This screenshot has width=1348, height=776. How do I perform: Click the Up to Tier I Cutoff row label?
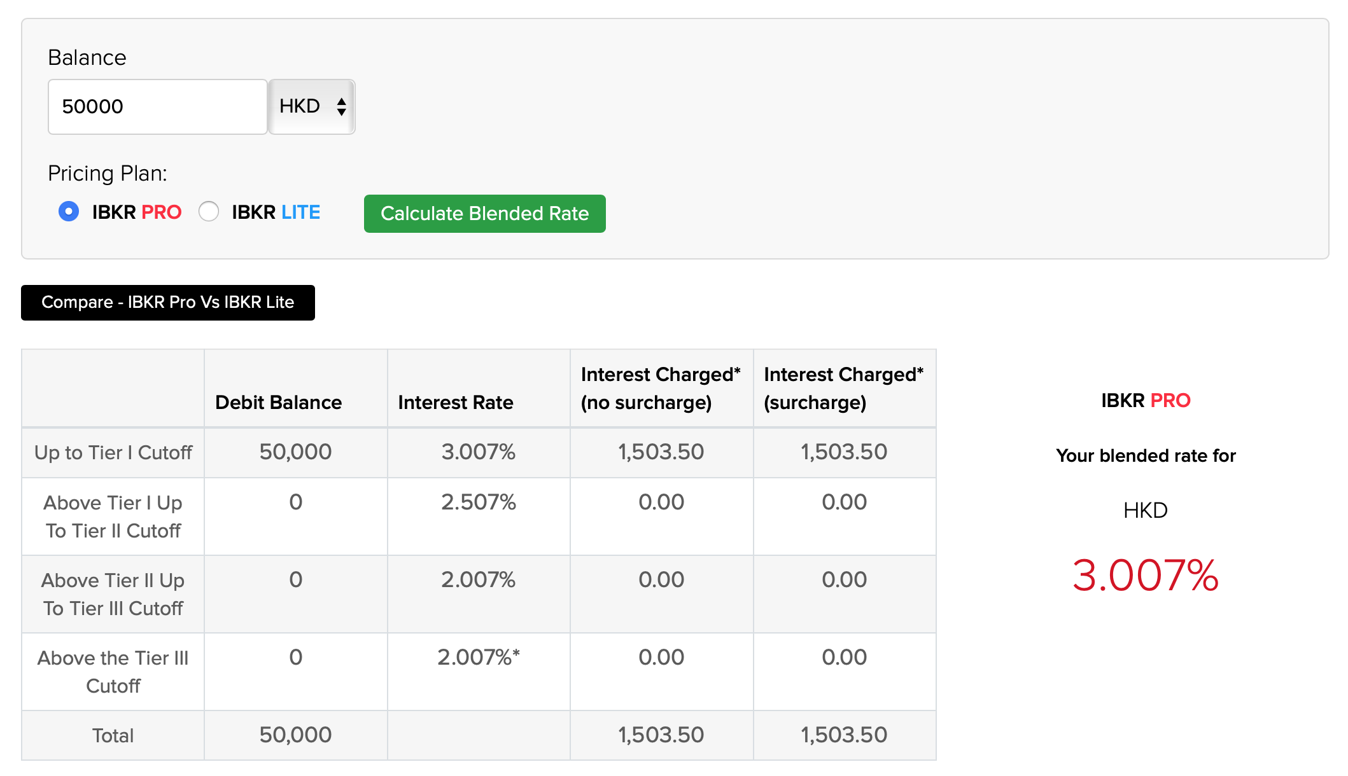tap(113, 453)
